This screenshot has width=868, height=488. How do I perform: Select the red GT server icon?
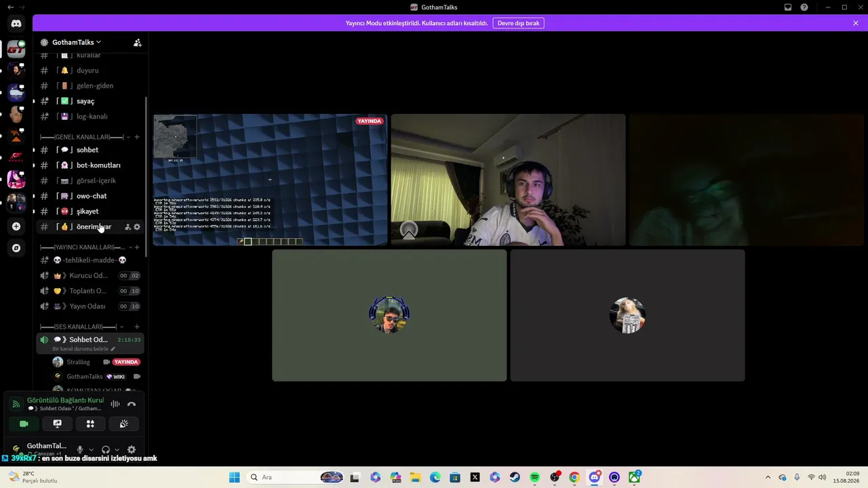(x=16, y=49)
